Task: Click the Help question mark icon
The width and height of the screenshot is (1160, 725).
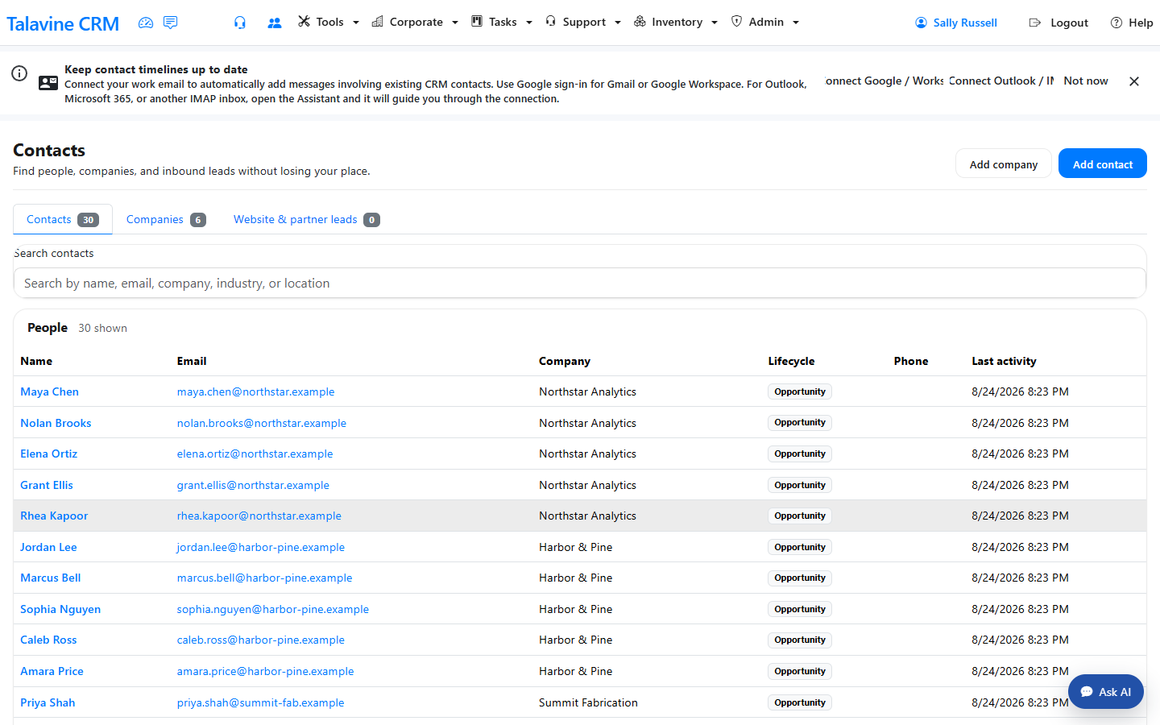Action: coord(1116,23)
